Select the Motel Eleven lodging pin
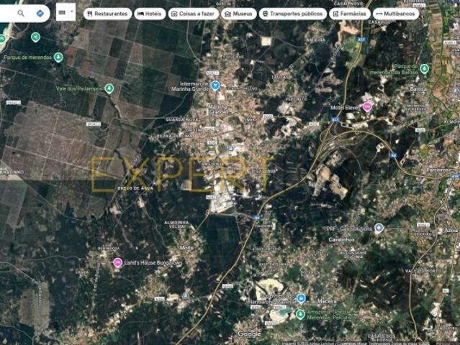 click(x=367, y=107)
